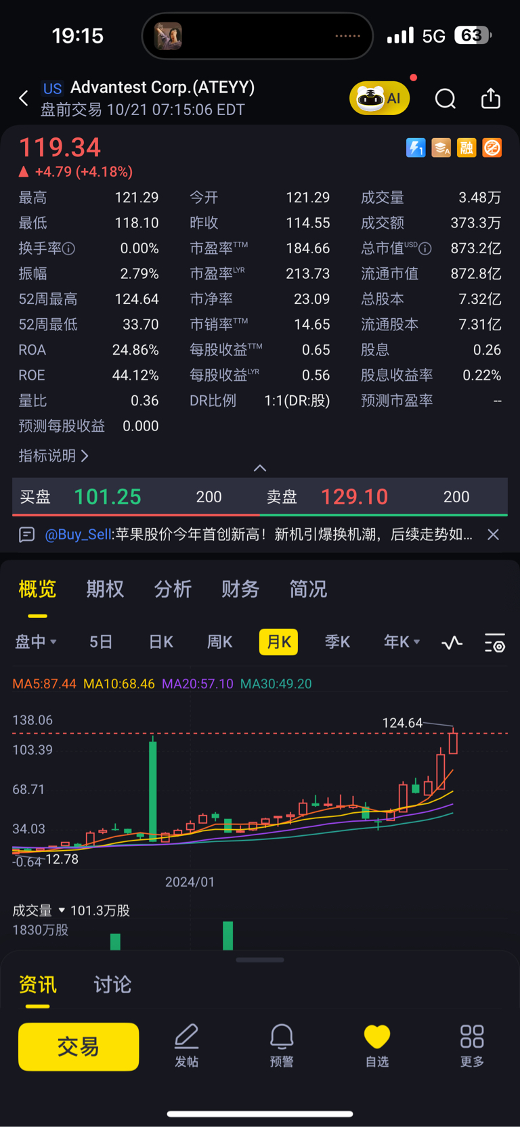Tap the yellow 融 margin badge
Viewport: 520px width, 1127px height.
[467, 148]
